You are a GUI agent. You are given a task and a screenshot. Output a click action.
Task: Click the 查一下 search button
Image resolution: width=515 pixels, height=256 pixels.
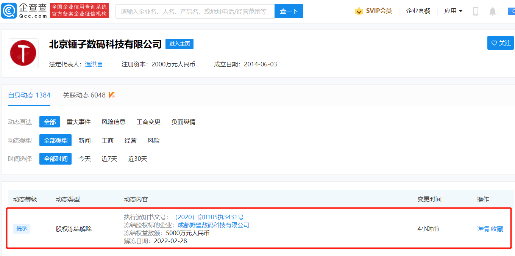289,11
